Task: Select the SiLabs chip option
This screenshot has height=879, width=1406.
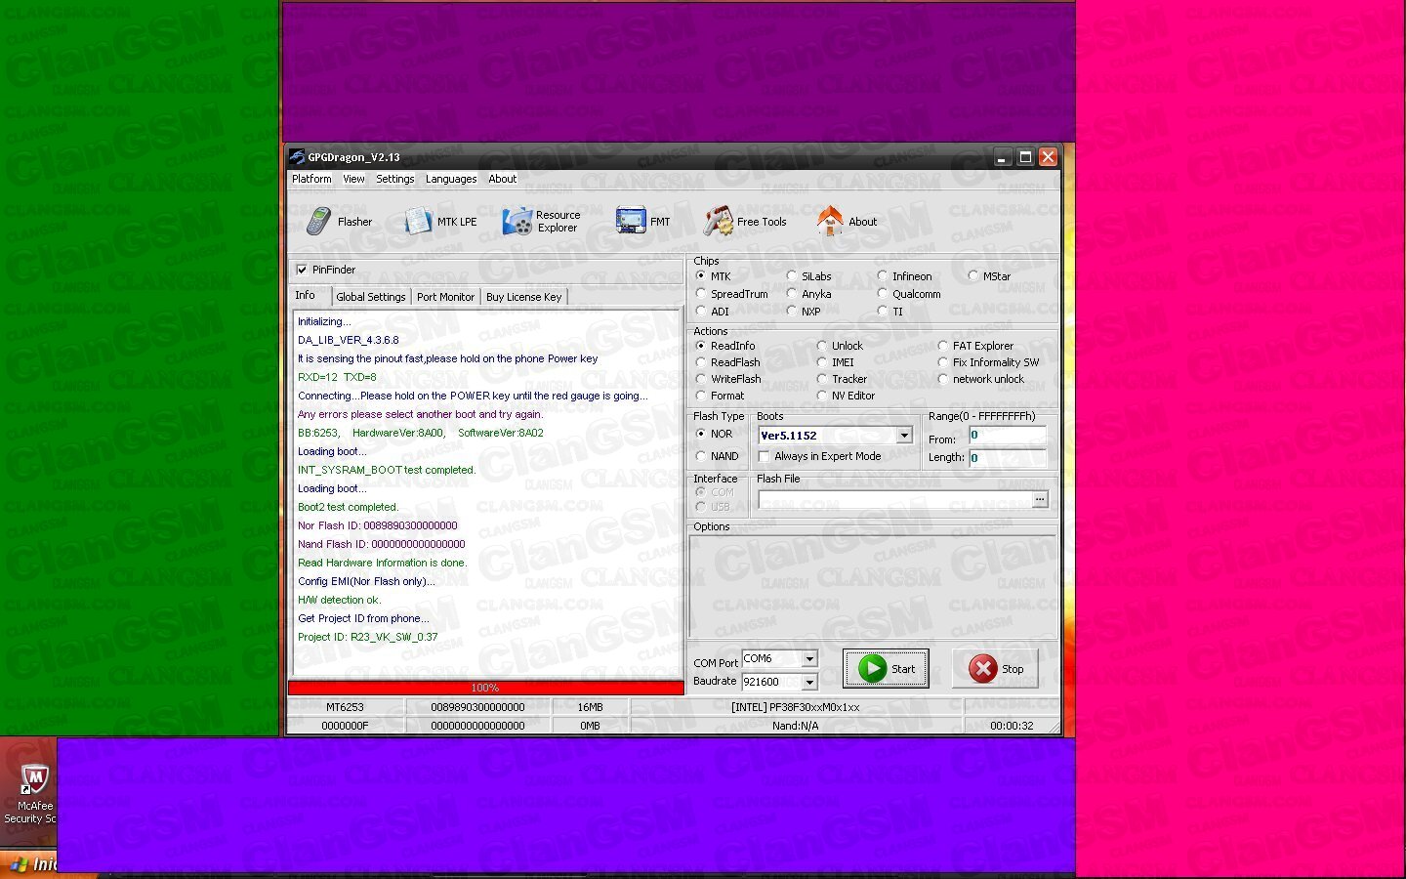Action: (791, 276)
